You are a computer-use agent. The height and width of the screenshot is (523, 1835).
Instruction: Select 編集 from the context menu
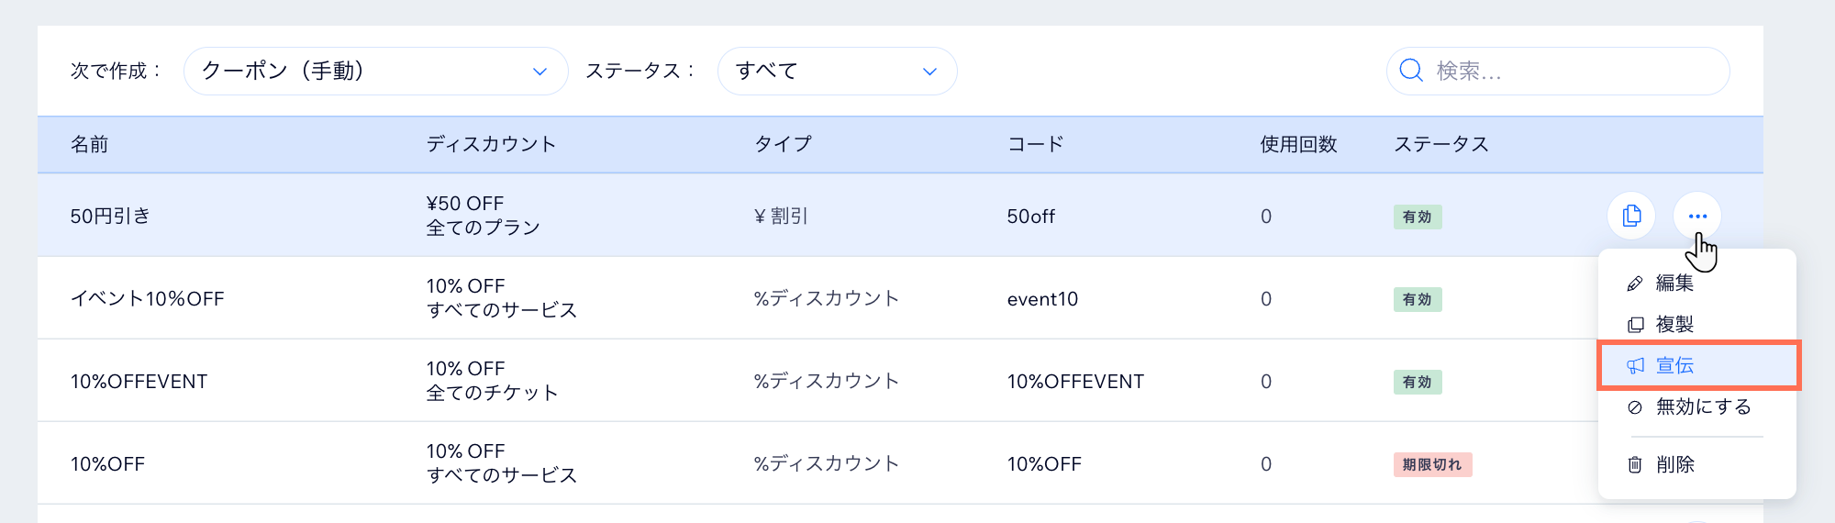click(x=1674, y=284)
